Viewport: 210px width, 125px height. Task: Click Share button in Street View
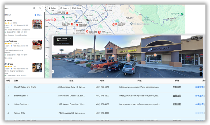coord(194,38)
